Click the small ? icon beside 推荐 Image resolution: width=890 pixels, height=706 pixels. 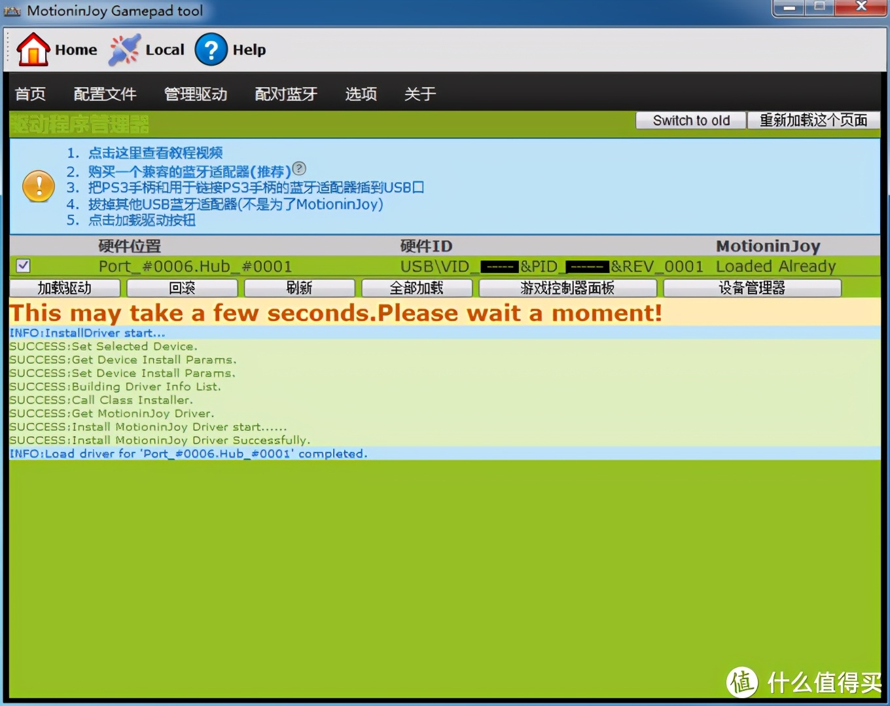pyautogui.click(x=299, y=168)
